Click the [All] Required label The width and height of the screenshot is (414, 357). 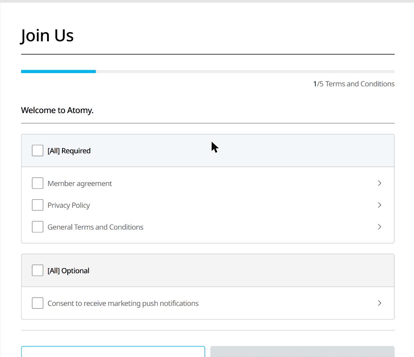[x=69, y=151]
